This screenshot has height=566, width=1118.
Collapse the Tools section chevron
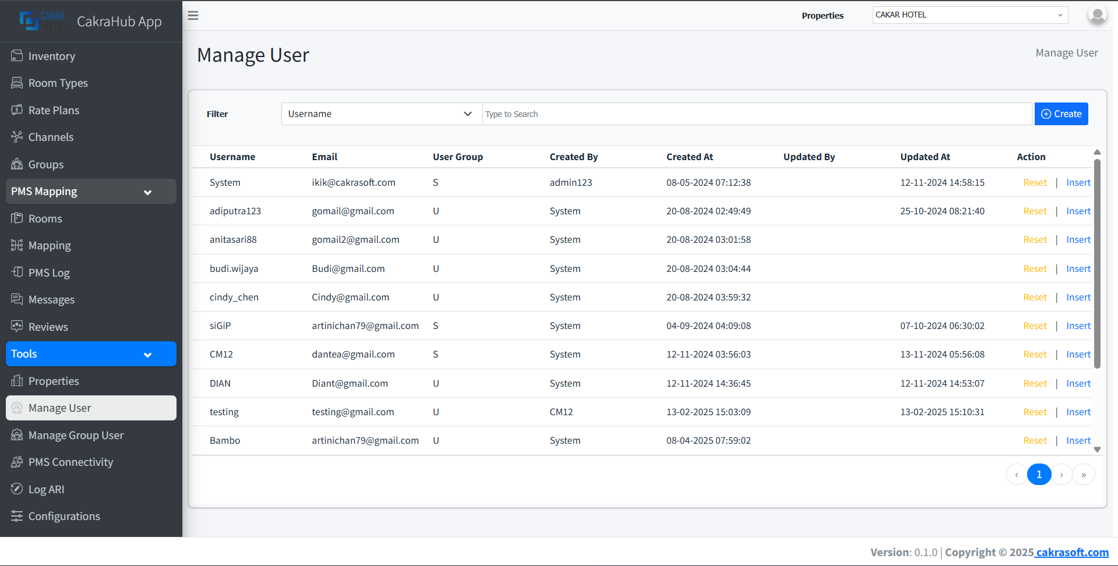[x=147, y=354]
